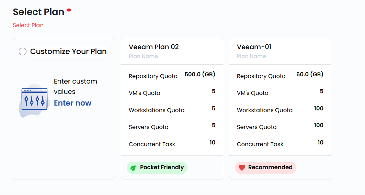
Task: Click the 60.0 (GB) repository quota value
Action: pyautogui.click(x=310, y=74)
